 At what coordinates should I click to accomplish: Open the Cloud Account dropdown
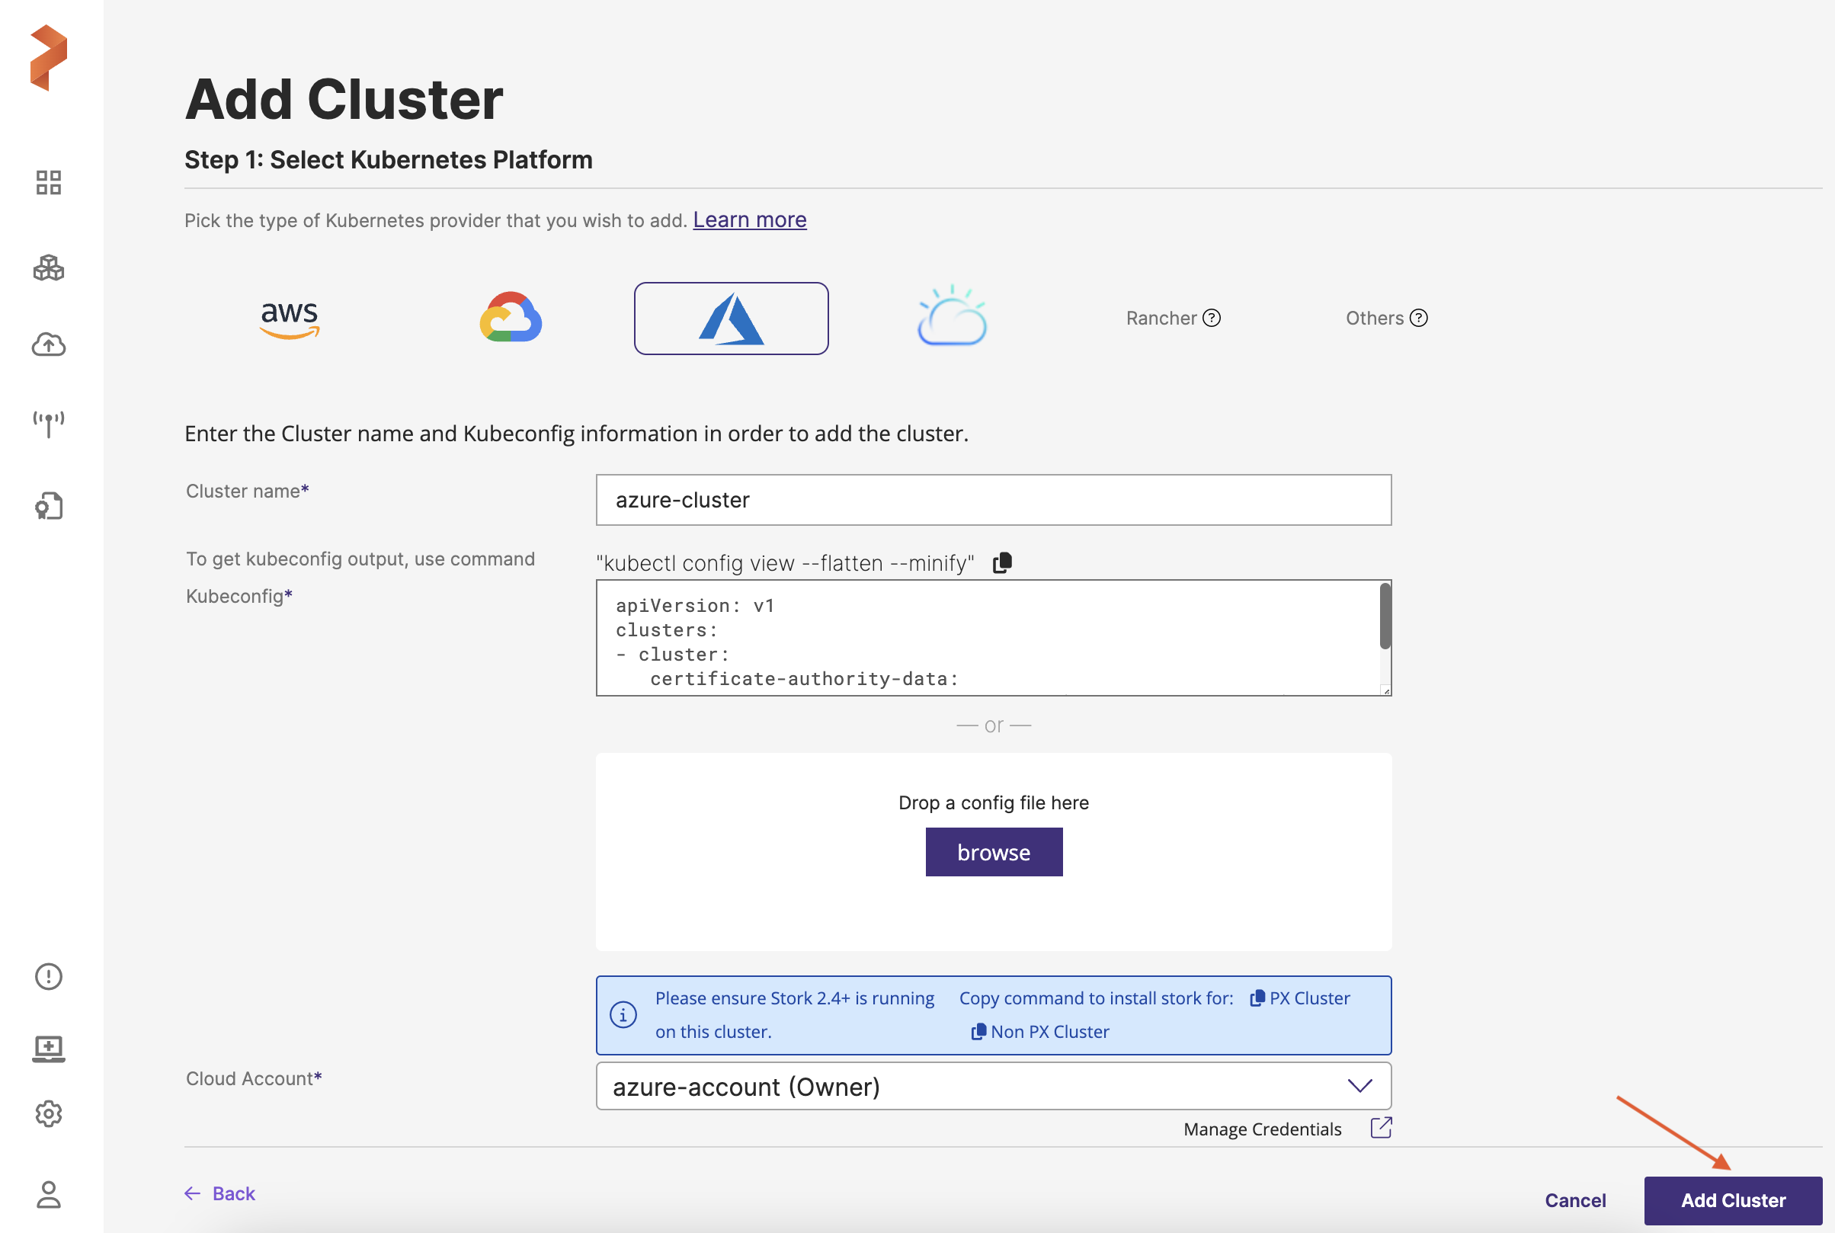[x=993, y=1086]
